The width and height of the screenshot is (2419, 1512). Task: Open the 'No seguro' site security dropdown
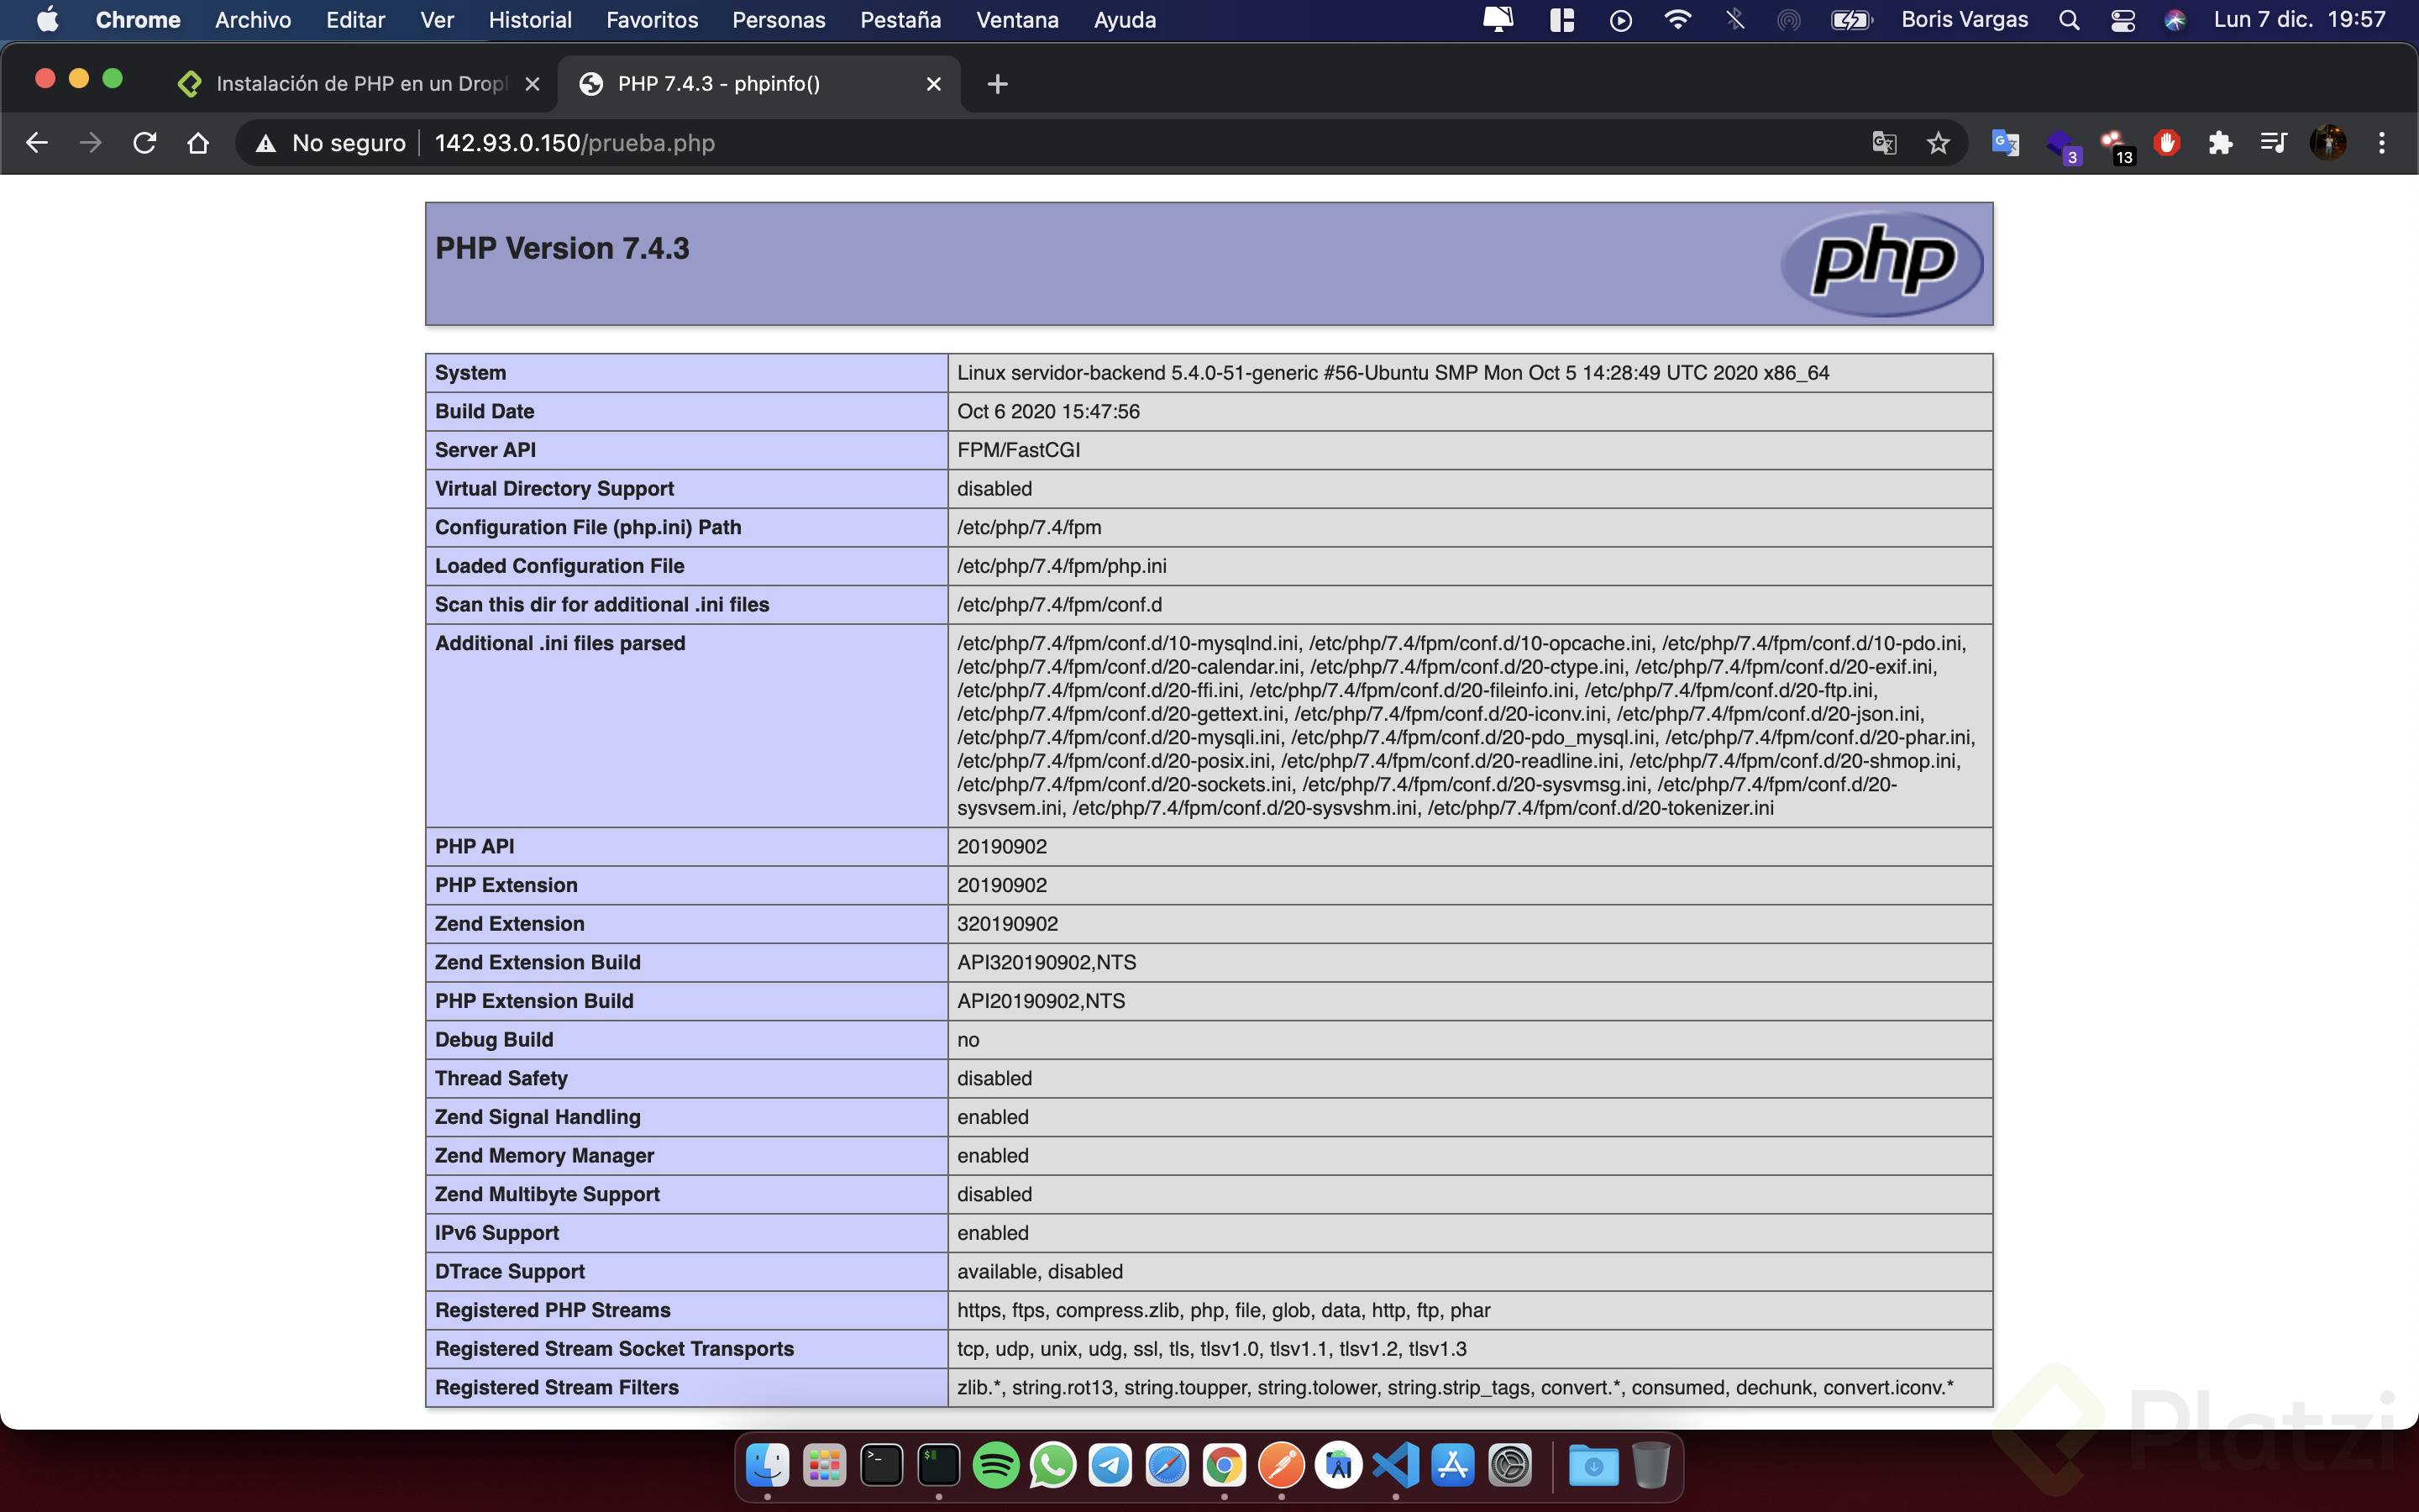tap(331, 143)
